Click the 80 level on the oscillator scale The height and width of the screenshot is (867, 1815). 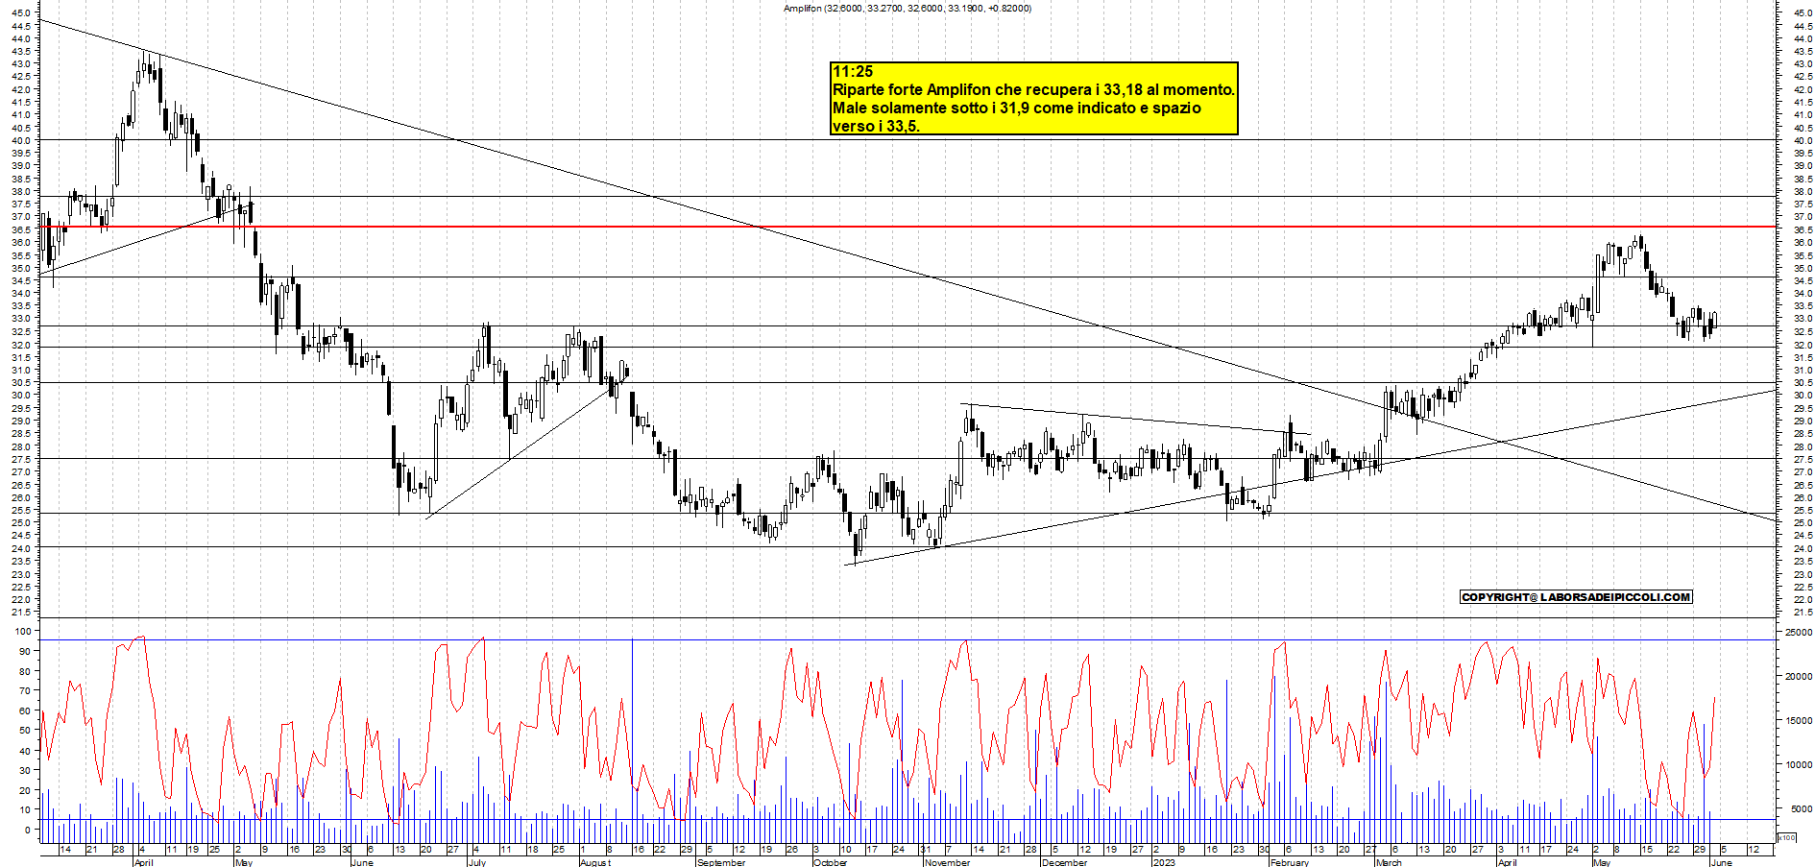pyautogui.click(x=25, y=671)
